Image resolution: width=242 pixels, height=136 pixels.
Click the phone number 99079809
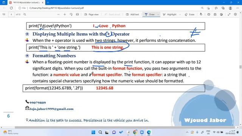click(38, 103)
